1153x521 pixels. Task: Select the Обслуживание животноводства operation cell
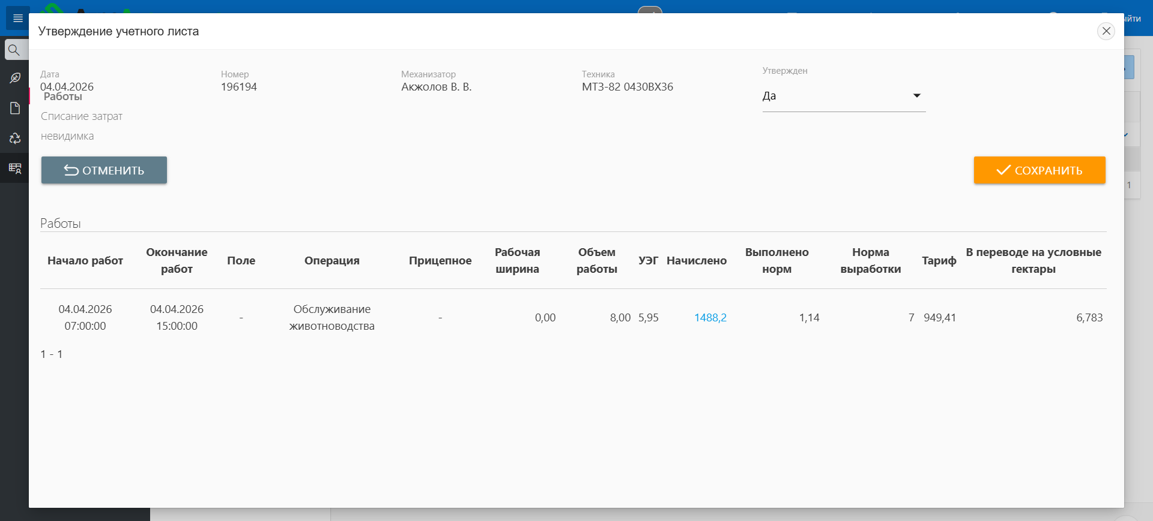coord(331,318)
